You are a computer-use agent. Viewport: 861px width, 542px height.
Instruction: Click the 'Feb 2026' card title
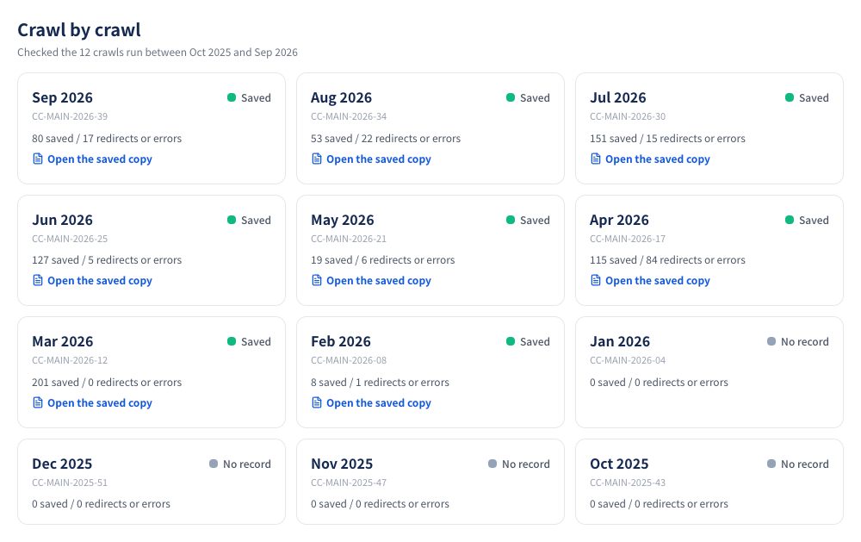click(x=341, y=341)
